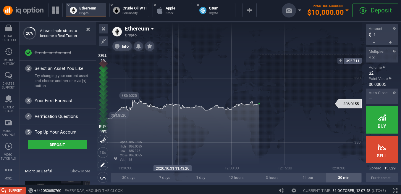This screenshot has width=401, height=194.
Task: Toggle sound with the speaker icon
Action: point(282,190)
